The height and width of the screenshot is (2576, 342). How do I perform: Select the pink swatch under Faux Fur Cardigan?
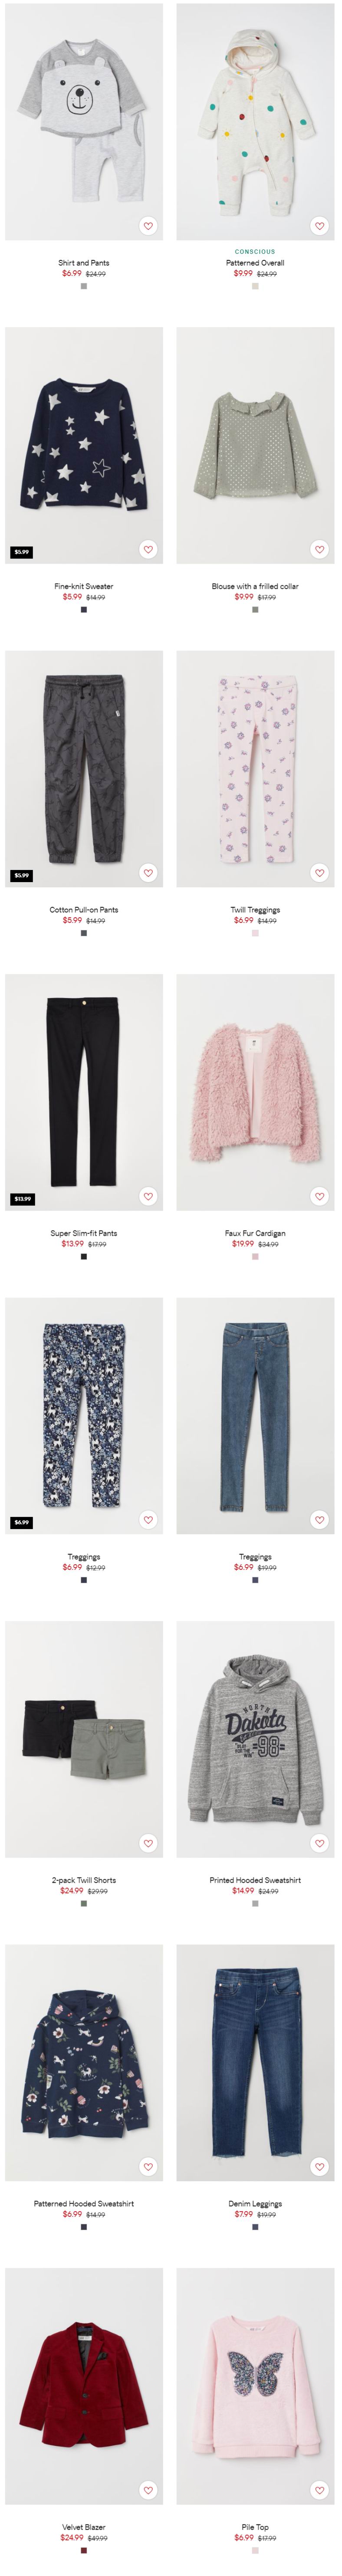pos(255,1257)
